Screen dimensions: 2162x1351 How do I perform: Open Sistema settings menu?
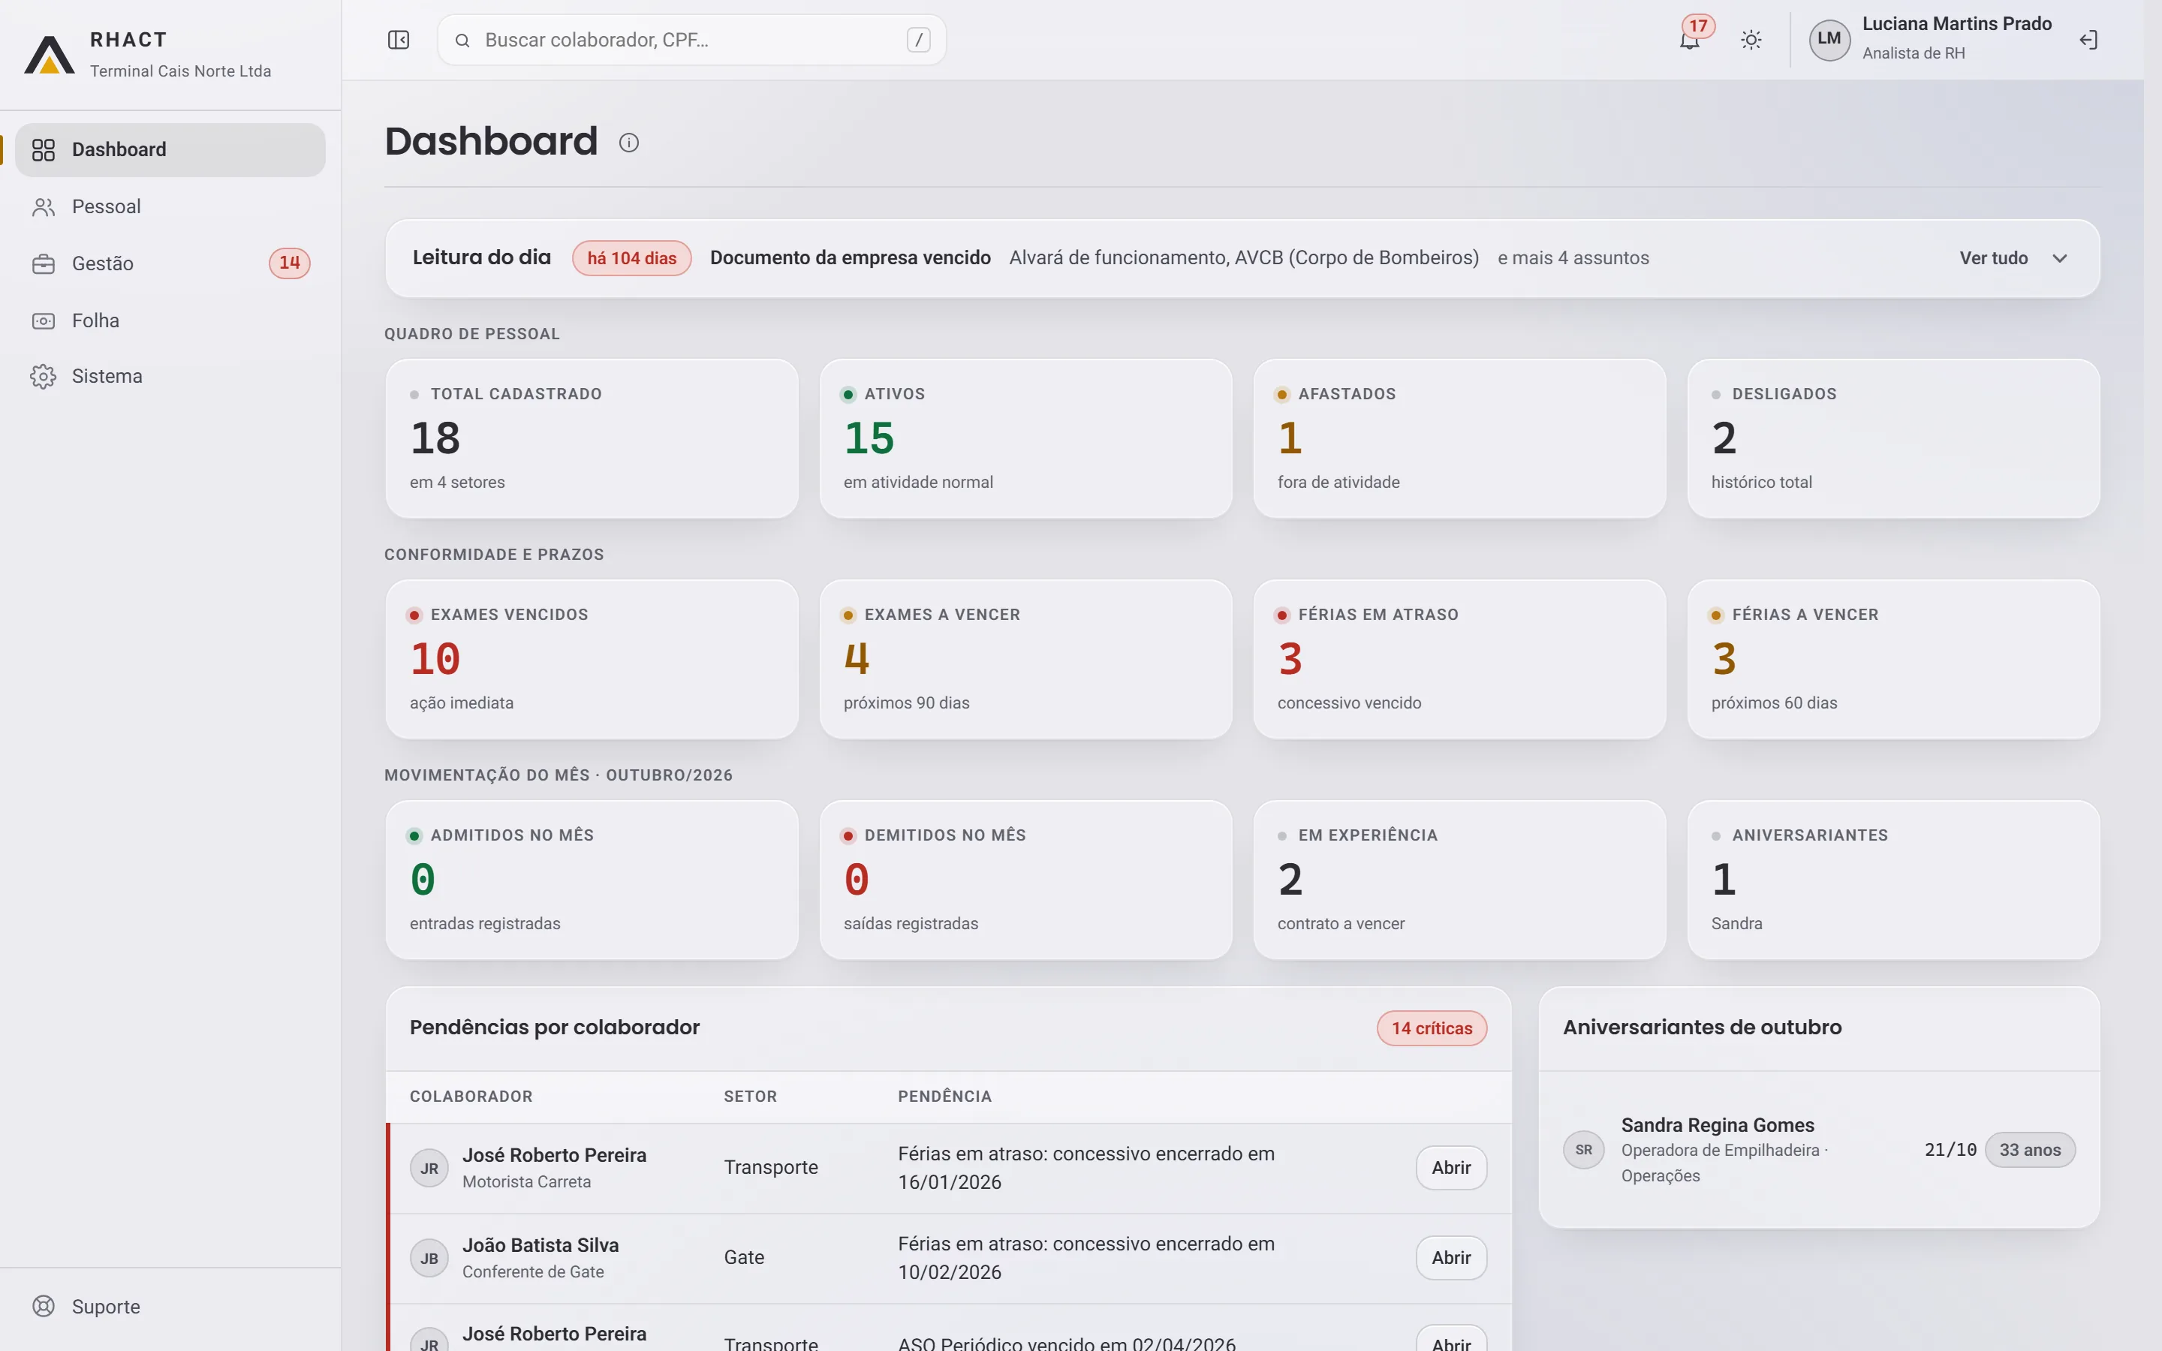(170, 377)
